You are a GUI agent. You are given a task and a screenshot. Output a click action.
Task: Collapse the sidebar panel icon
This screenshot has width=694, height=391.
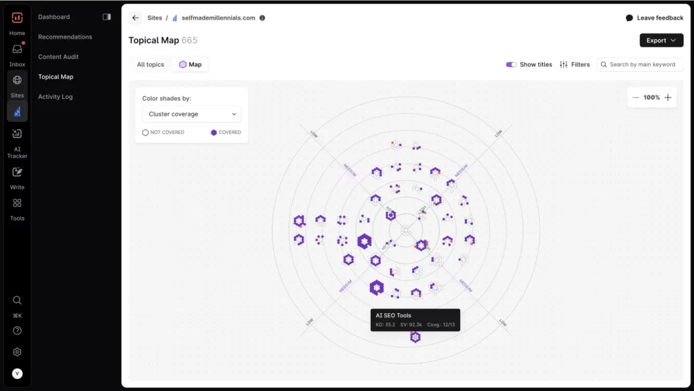106,17
